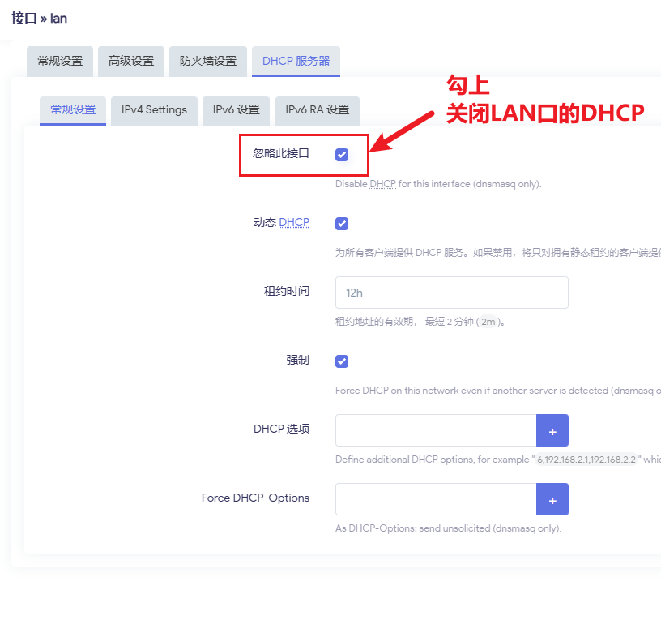Open the top-level 常规设置 tab
This screenshot has height=620, width=661.
[x=60, y=62]
